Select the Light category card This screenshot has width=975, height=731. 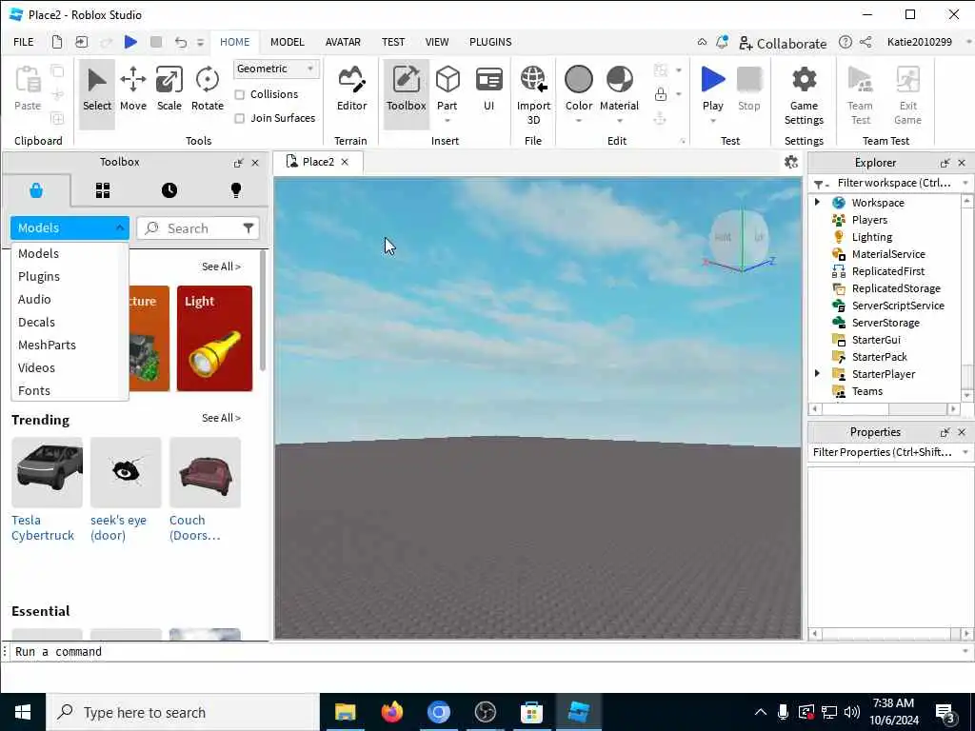(x=214, y=339)
